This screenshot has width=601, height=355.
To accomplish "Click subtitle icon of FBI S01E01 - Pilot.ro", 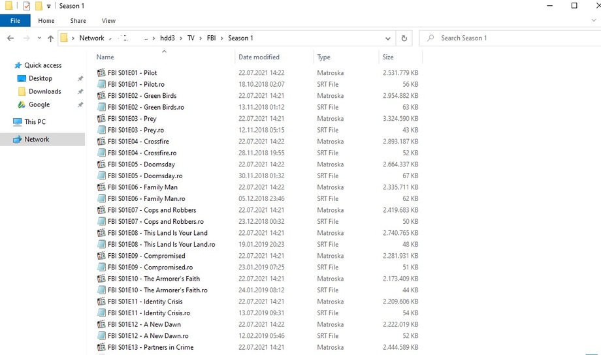I will point(101,84).
